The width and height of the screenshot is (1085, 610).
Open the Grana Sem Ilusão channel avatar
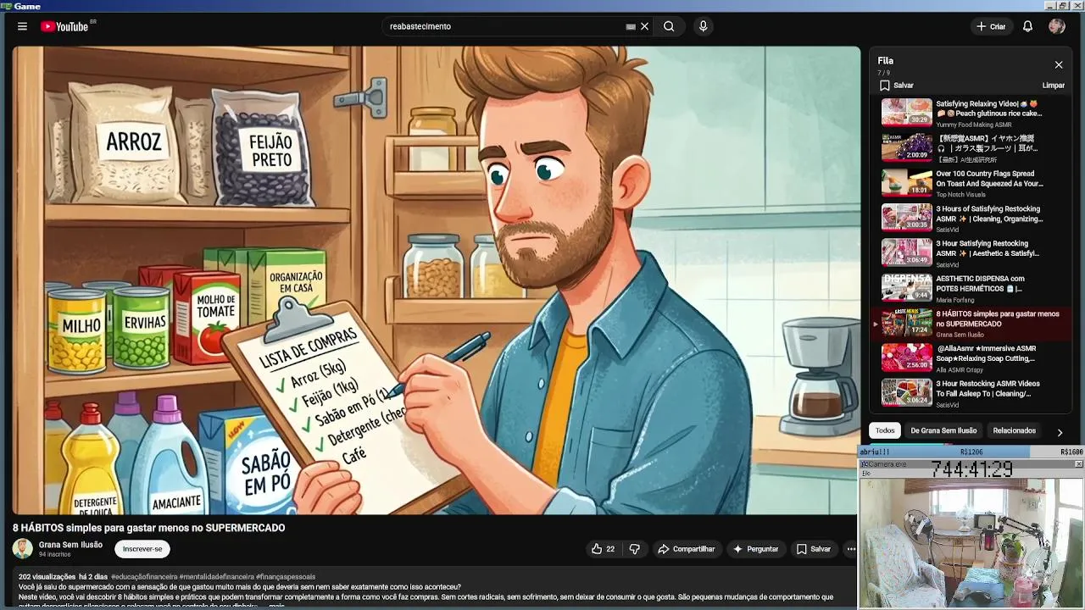point(22,549)
